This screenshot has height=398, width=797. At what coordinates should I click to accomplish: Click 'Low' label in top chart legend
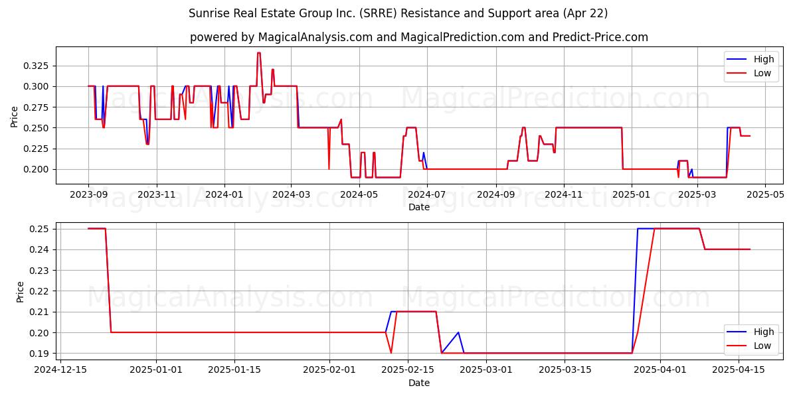762,73
